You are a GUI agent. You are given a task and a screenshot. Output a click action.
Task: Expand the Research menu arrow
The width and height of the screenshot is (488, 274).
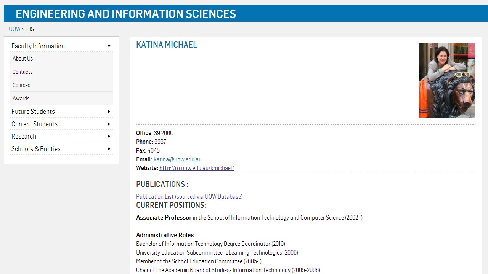click(109, 136)
